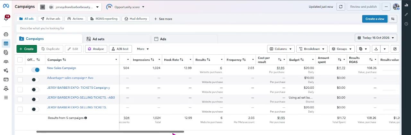411x135 pixels.
Task: Click the Create a view button
Action: [x=374, y=19]
